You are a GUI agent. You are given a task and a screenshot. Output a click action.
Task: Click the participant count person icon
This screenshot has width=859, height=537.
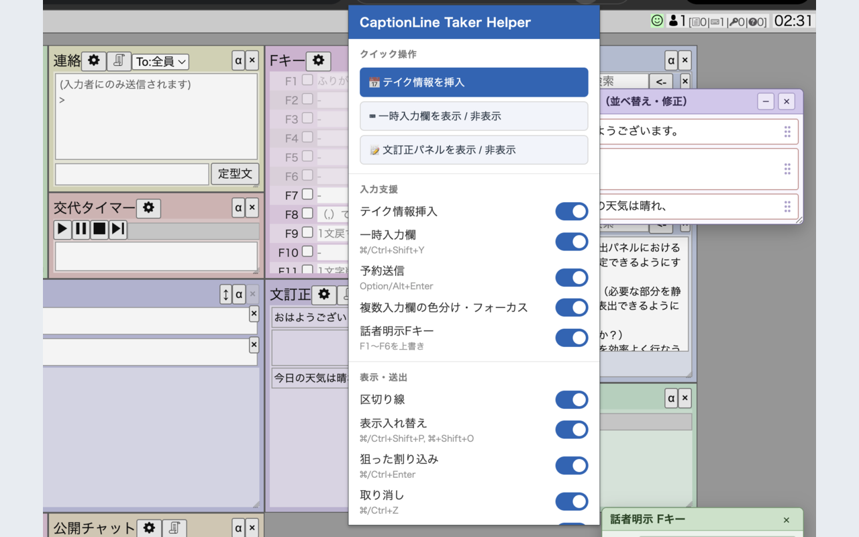673,21
